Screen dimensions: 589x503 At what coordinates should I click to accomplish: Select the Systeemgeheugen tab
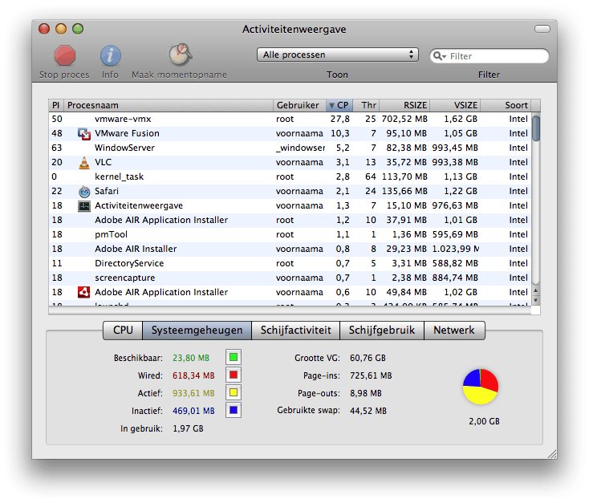pos(197,331)
